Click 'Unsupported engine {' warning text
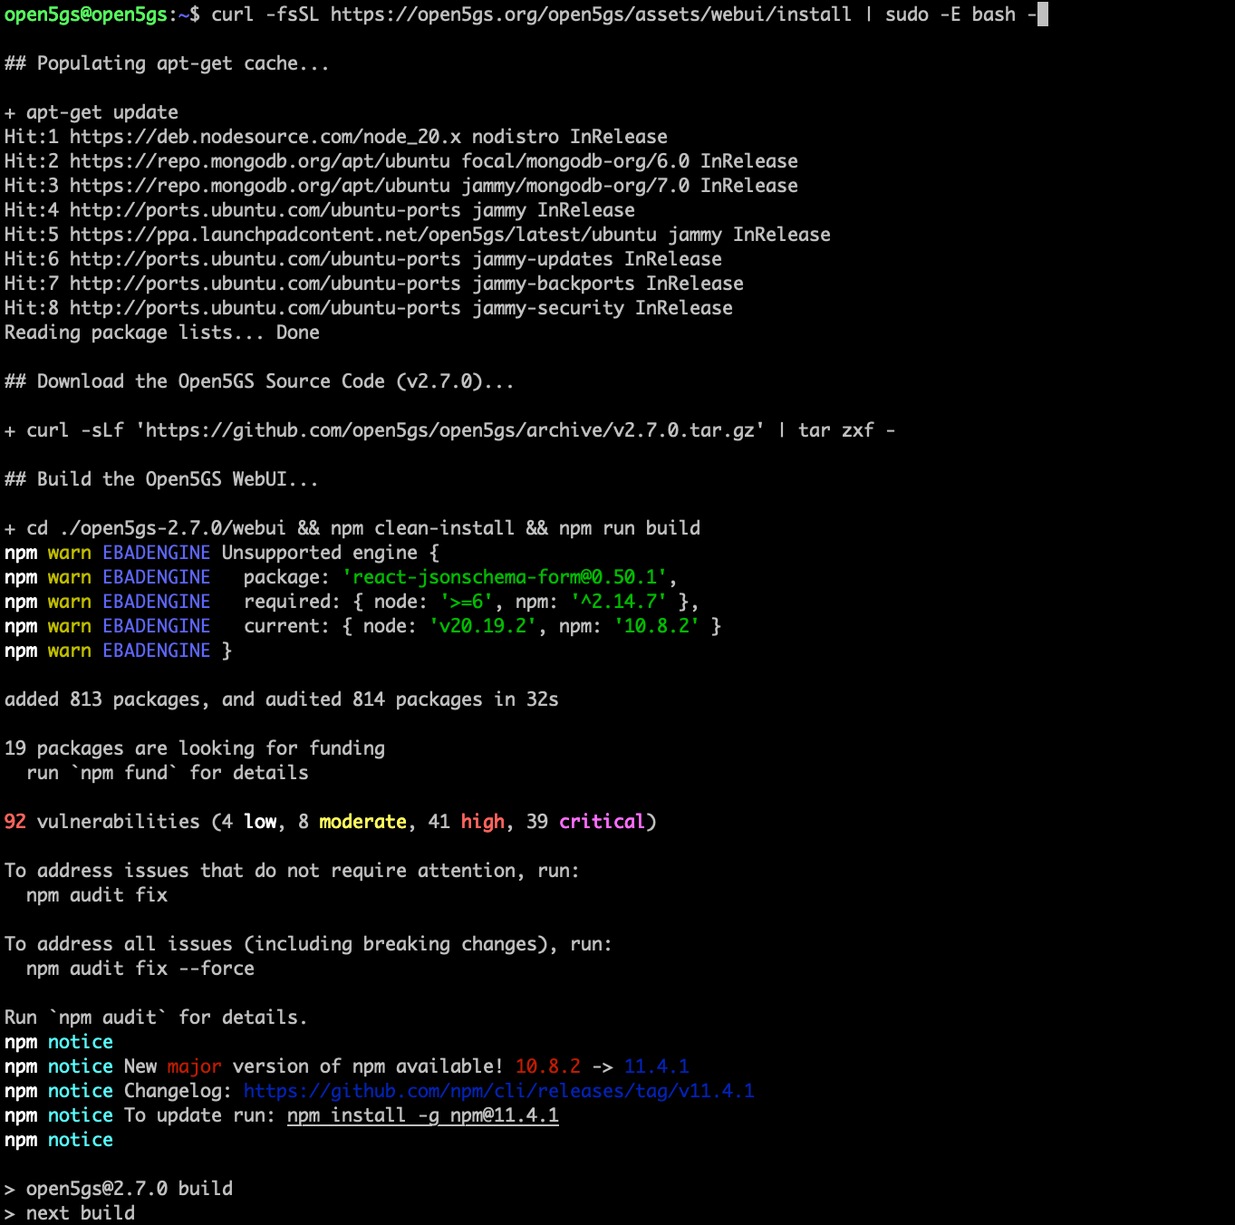Screen dimensions: 1235x1225 click(x=331, y=553)
